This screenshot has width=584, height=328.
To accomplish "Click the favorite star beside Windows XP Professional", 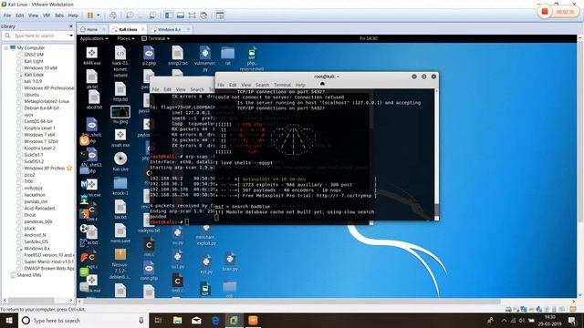I will tap(69, 169).
